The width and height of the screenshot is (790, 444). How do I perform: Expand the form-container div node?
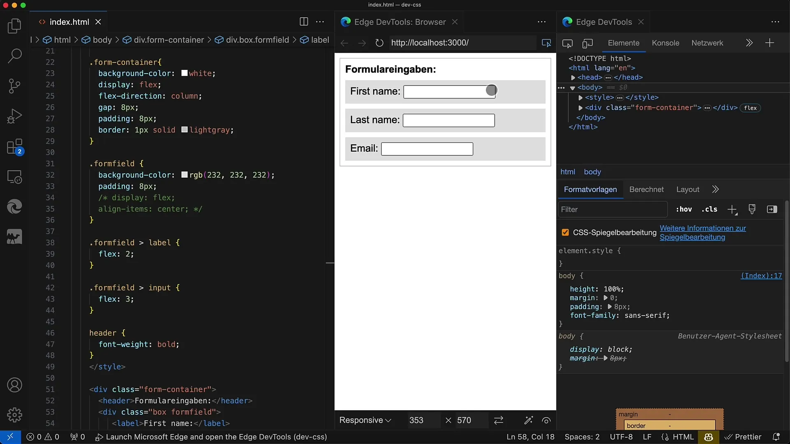click(580, 108)
